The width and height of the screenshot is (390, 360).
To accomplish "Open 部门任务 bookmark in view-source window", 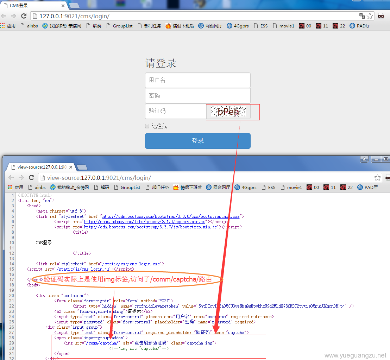I will pyautogui.click(x=157, y=187).
